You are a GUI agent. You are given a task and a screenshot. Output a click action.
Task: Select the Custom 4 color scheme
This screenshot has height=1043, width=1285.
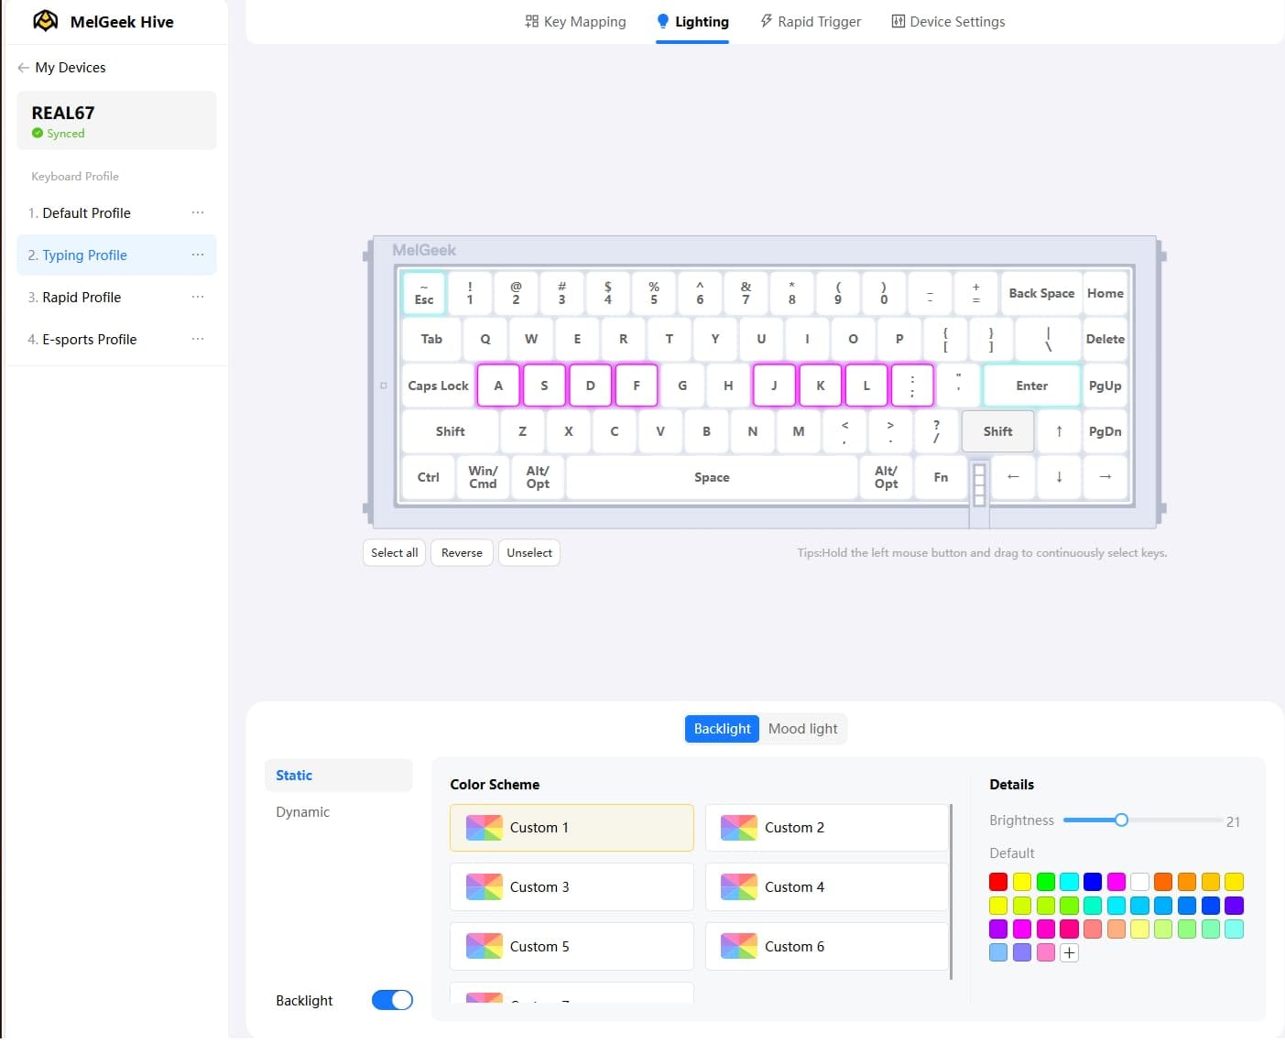827,887
